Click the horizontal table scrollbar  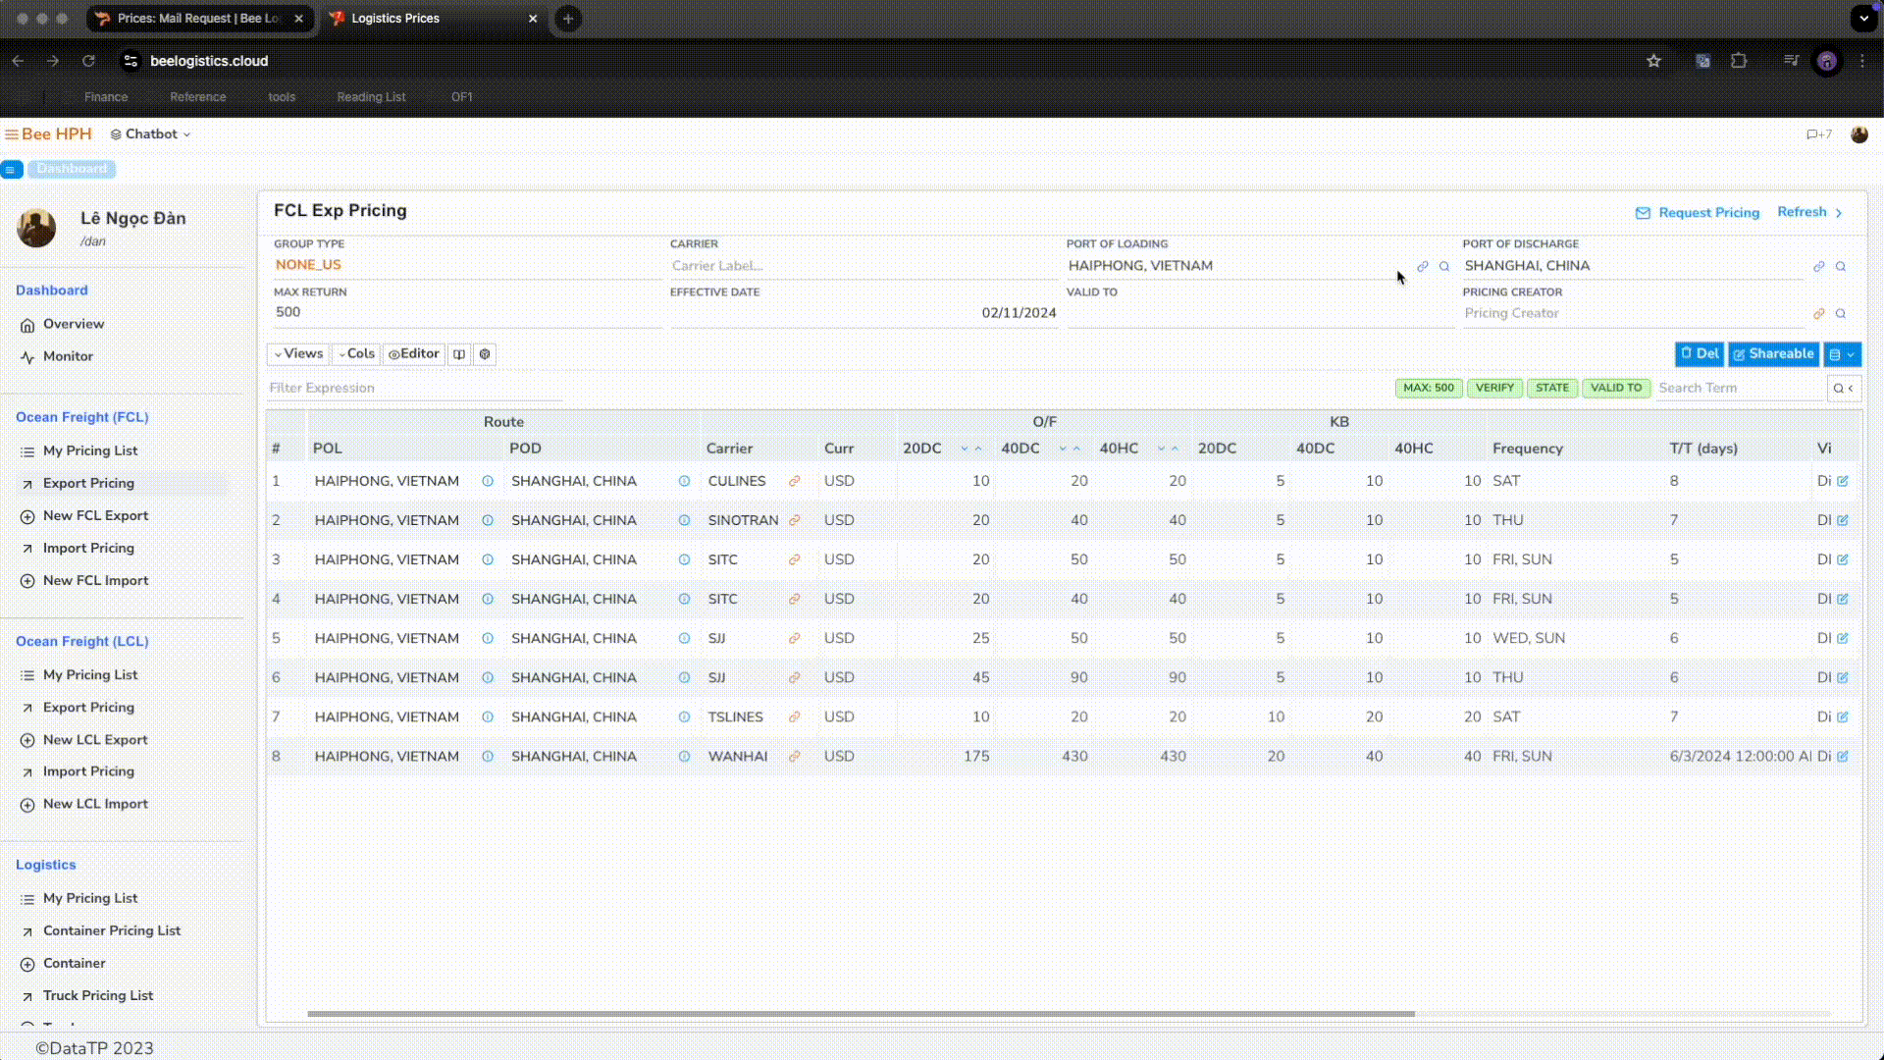tap(861, 1014)
